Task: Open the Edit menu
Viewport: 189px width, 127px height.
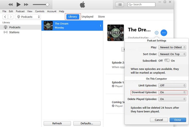Action: [11, 11]
